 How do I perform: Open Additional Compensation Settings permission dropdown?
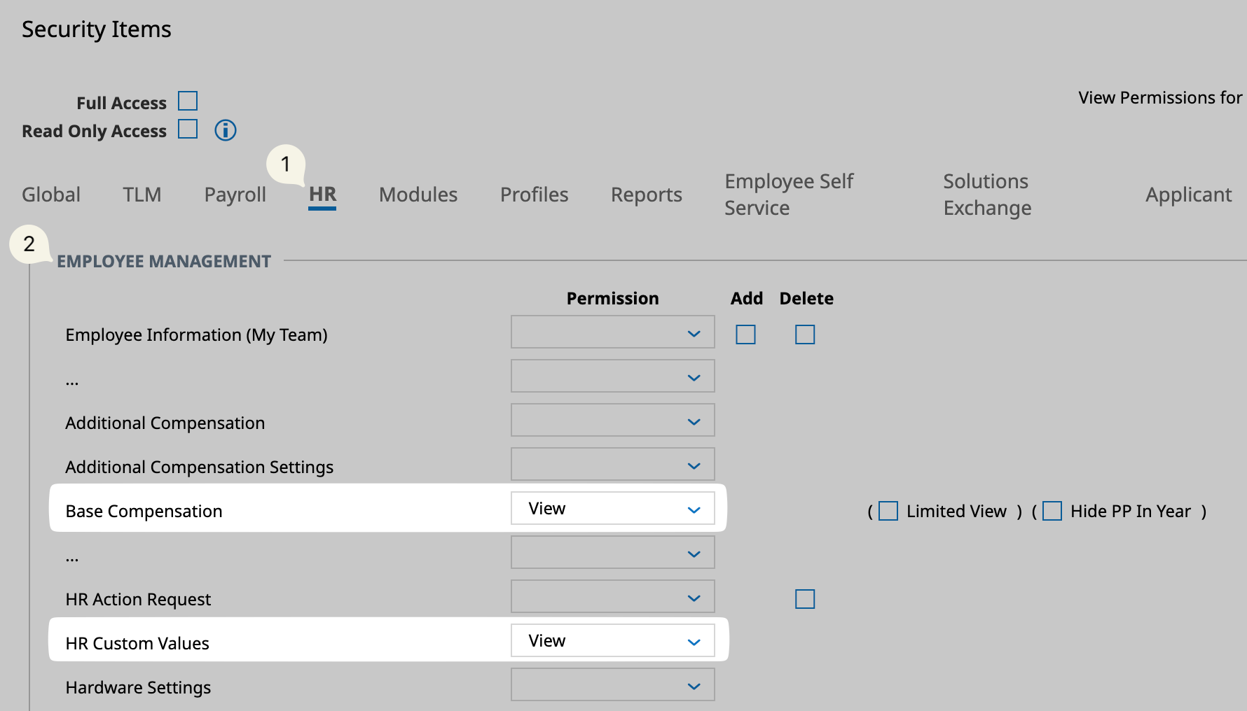(612, 465)
